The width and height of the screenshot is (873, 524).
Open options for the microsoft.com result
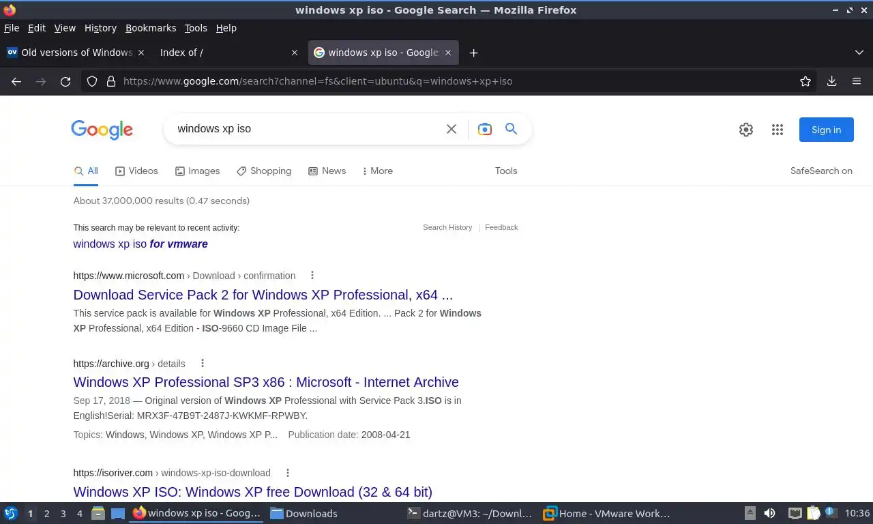(312, 276)
